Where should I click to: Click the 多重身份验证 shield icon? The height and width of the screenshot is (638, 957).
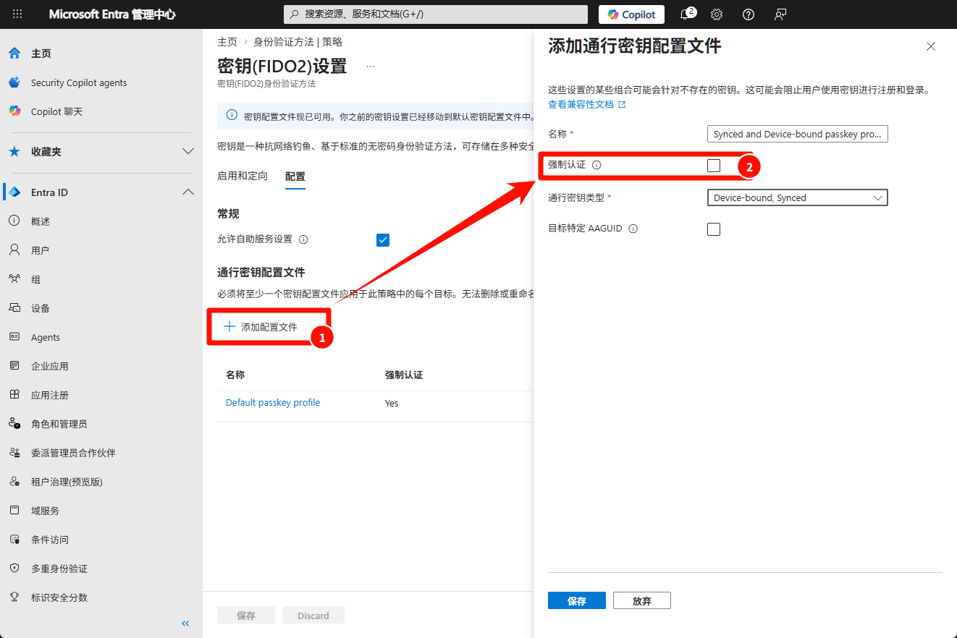(x=14, y=569)
